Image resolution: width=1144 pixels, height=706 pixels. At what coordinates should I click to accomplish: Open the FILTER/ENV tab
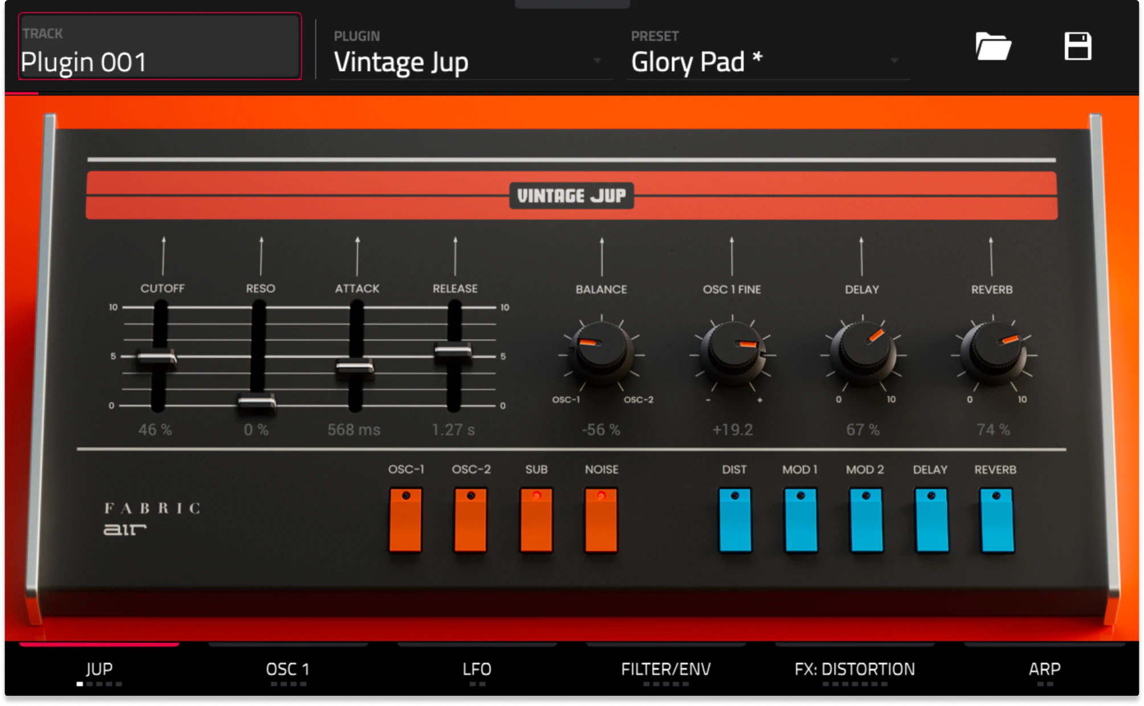666,669
